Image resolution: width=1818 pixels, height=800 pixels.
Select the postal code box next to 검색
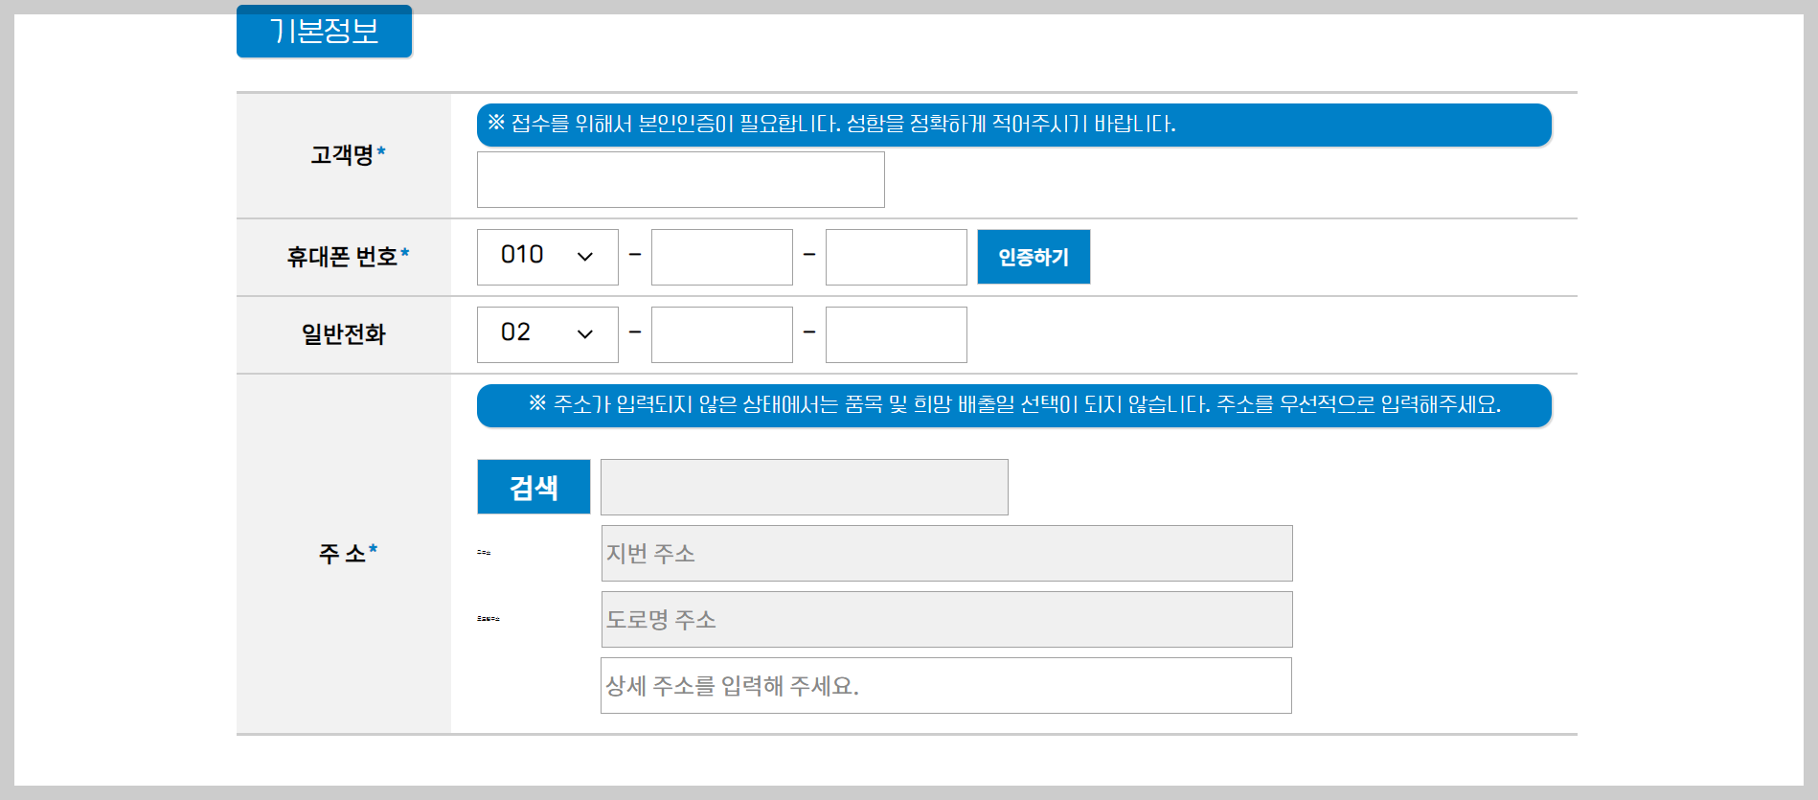(803, 486)
